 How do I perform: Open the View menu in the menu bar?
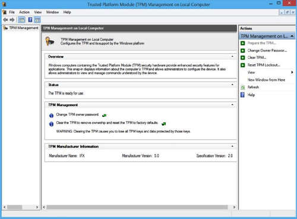coord(38,12)
